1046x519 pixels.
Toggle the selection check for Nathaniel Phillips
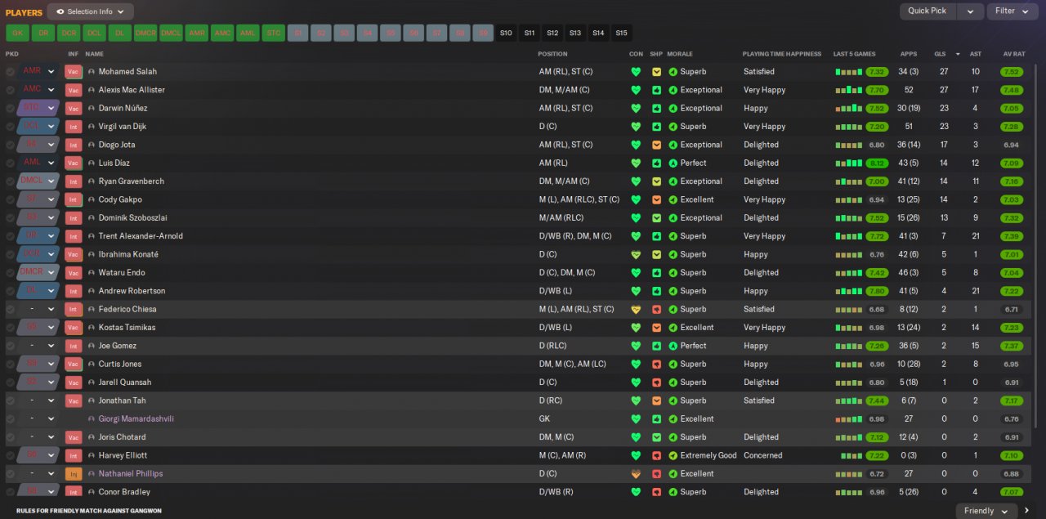tap(10, 474)
